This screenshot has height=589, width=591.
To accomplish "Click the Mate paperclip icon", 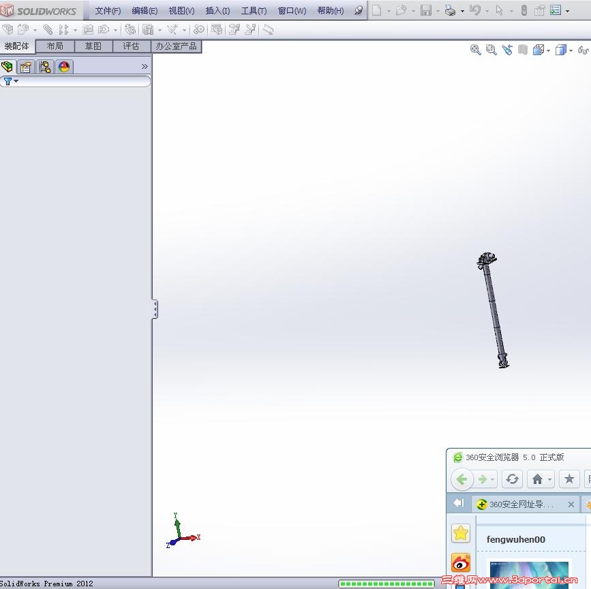I will point(48,29).
